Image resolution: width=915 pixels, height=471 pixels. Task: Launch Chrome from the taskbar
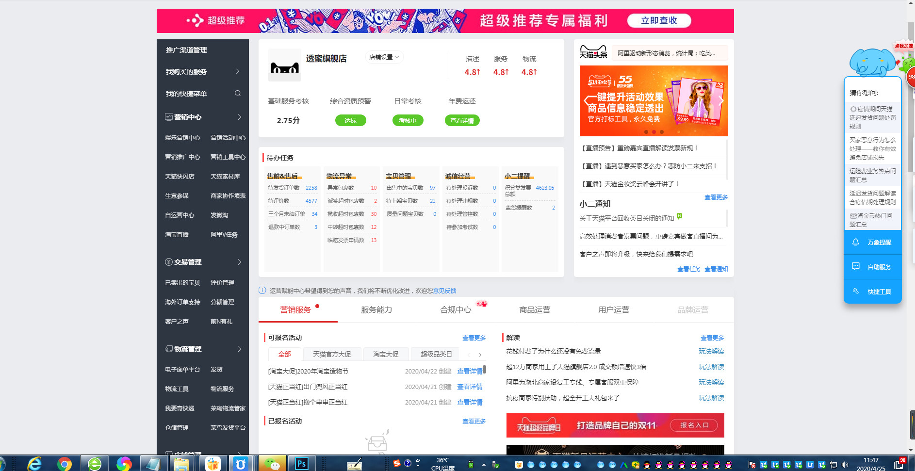[x=64, y=464]
